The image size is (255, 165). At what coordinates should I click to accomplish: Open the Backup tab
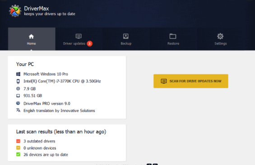126,39
